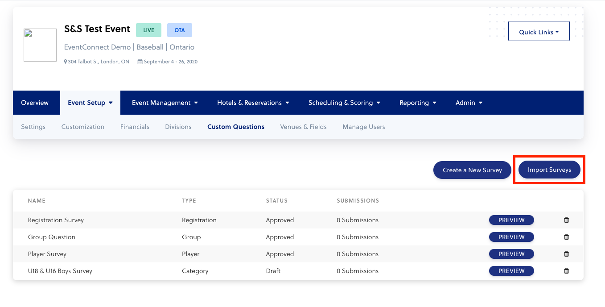Delete the Player Survey with trash icon
605x307 pixels.
pyautogui.click(x=567, y=254)
